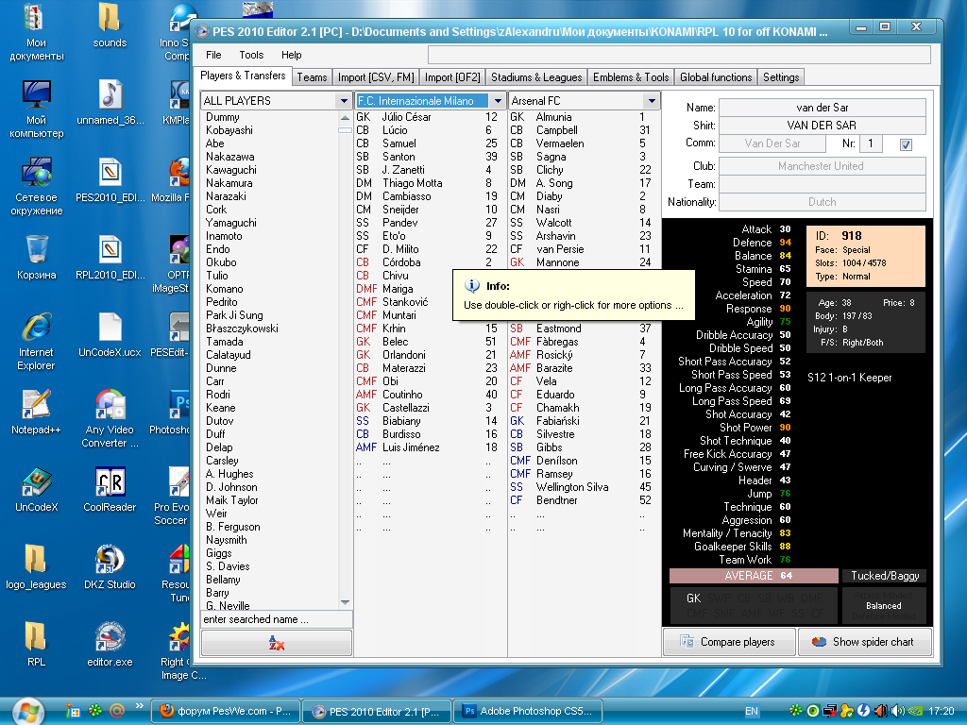The image size is (967, 725).
Task: Click the clear search icon button
Action: pos(277,644)
